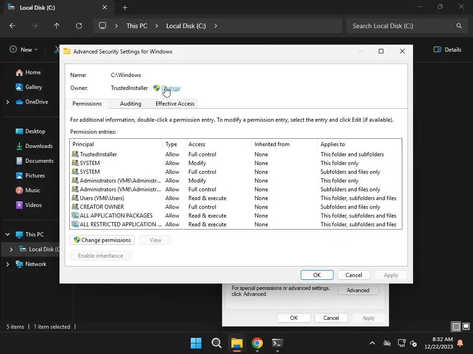Click the Change permissions button
The width and height of the screenshot is (473, 354).
coord(102,240)
